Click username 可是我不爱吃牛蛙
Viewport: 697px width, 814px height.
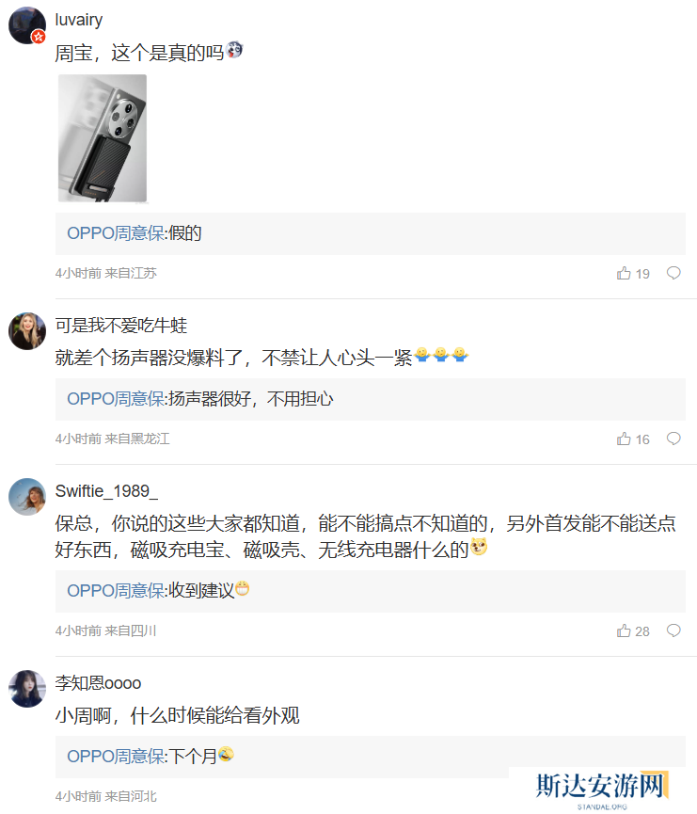[x=121, y=326]
